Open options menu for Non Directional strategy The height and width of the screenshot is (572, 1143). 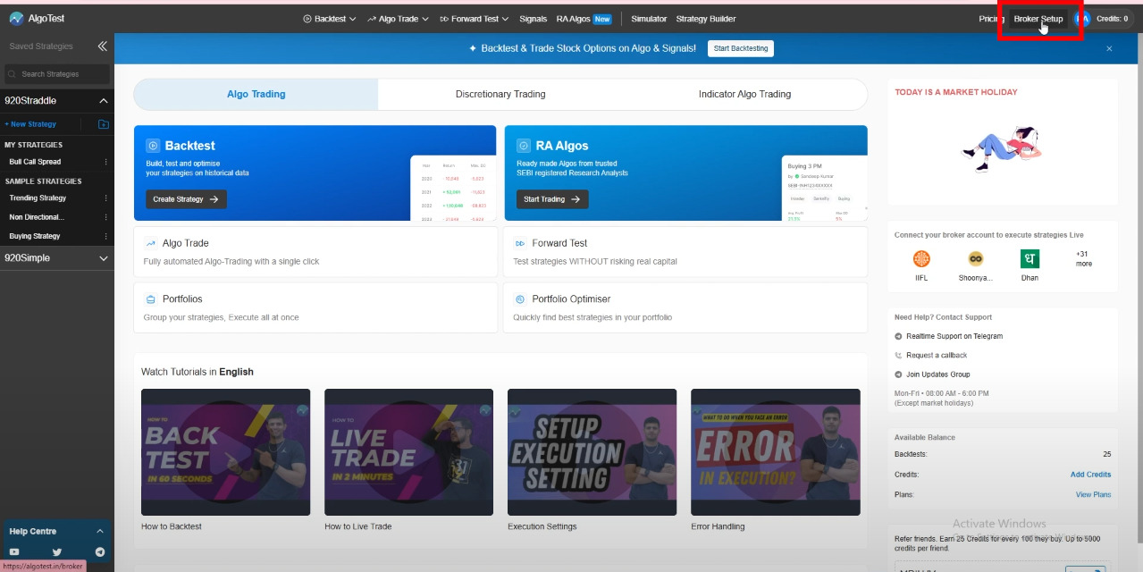click(105, 217)
